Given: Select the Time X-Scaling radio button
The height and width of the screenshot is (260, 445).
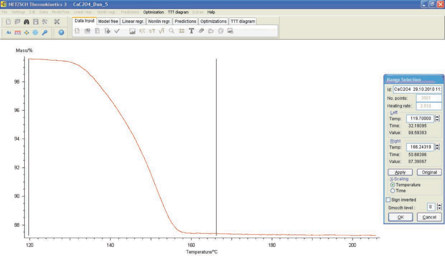Looking at the screenshot, I should pyautogui.click(x=392, y=191).
